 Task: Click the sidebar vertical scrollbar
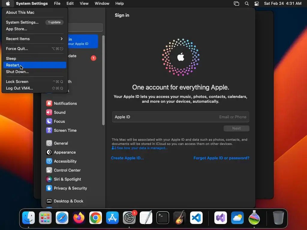pos(103,80)
